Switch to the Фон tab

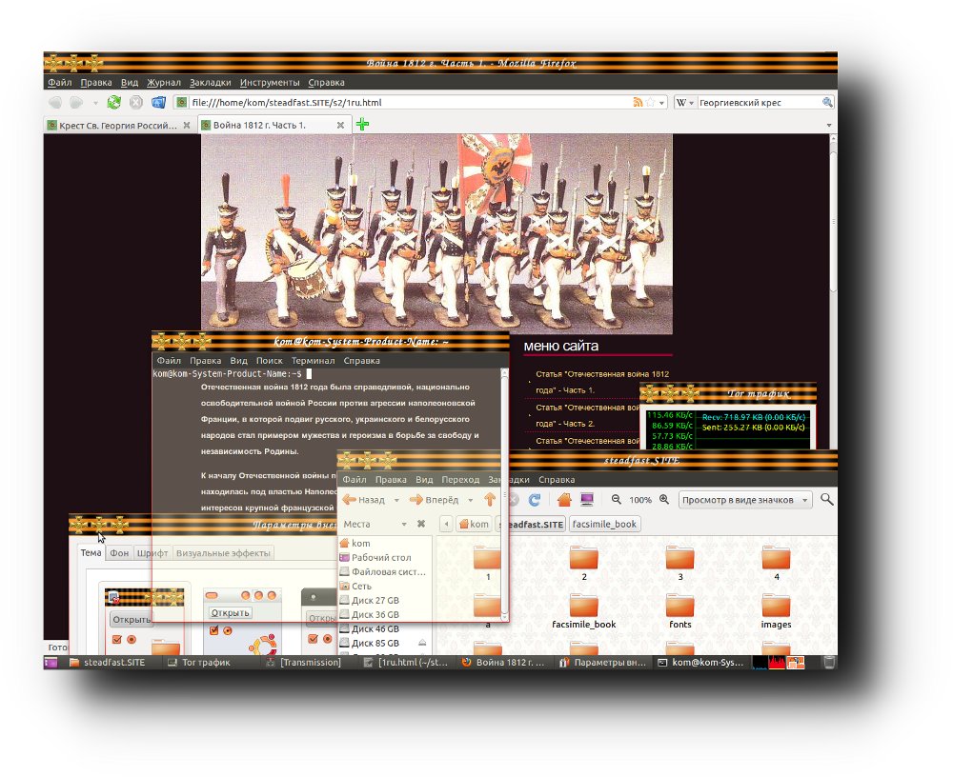(x=119, y=553)
